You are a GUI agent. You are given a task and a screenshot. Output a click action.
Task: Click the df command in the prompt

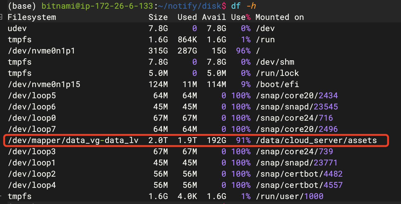[x=236, y=6]
